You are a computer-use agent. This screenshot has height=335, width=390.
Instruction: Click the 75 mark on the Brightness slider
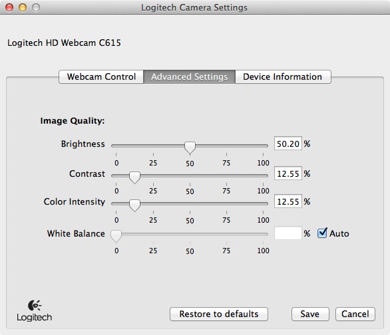pyautogui.click(x=226, y=163)
